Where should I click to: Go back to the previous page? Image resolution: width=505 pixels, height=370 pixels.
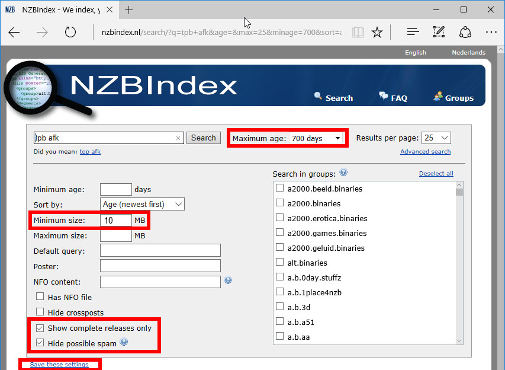click(14, 32)
